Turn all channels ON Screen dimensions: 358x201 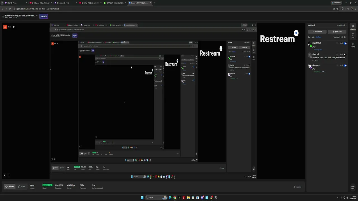[345, 37]
